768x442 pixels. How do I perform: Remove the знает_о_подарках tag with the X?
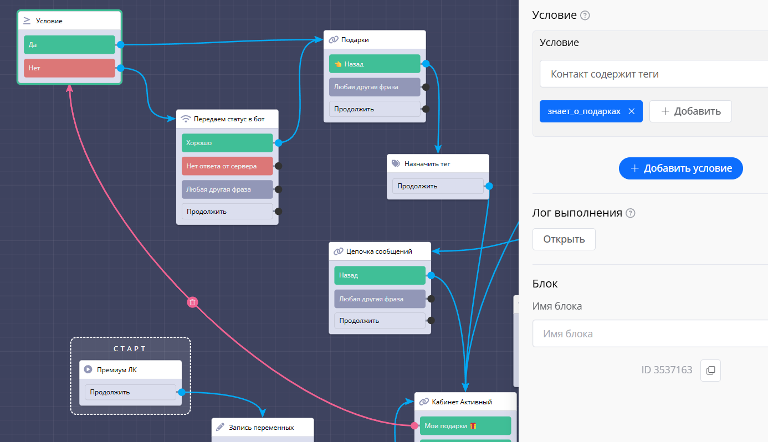(631, 111)
